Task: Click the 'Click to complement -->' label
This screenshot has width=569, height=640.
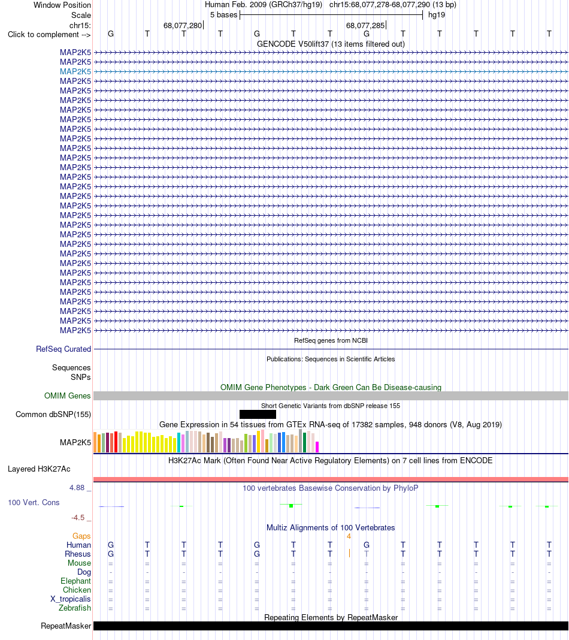Action: pyautogui.click(x=49, y=35)
